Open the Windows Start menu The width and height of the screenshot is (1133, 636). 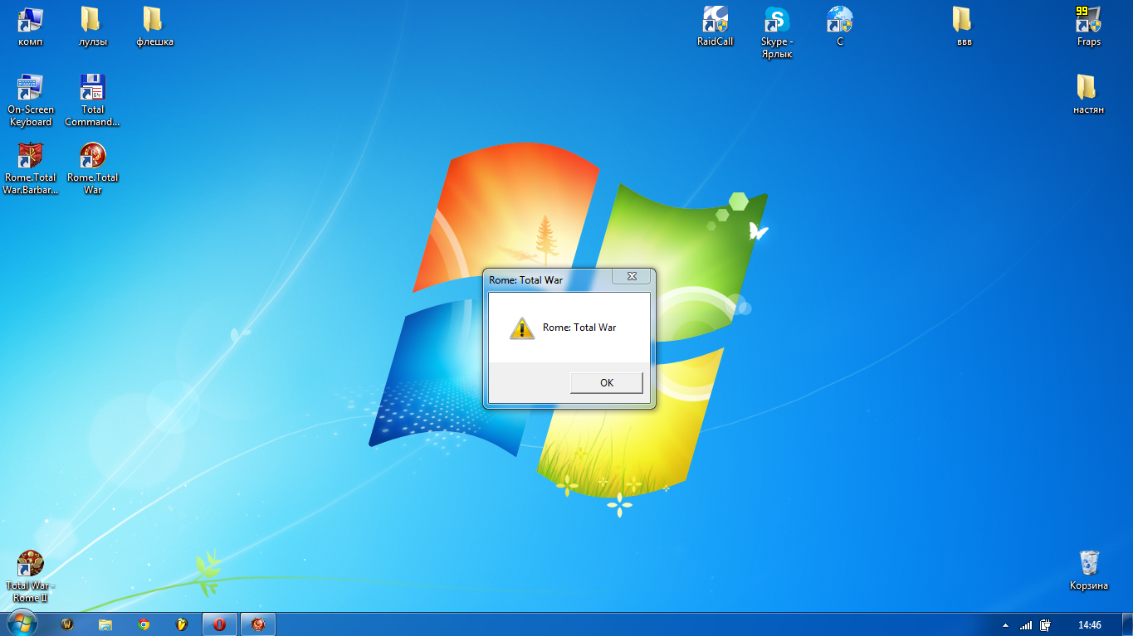click(x=22, y=624)
